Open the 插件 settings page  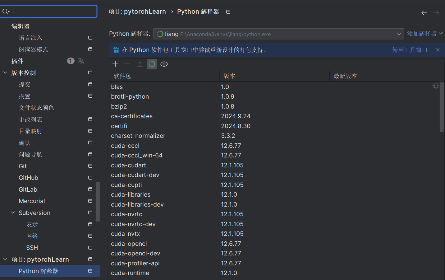pyautogui.click(x=17, y=61)
